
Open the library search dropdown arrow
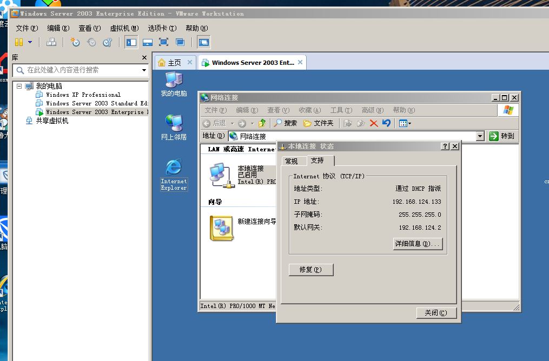pos(144,70)
